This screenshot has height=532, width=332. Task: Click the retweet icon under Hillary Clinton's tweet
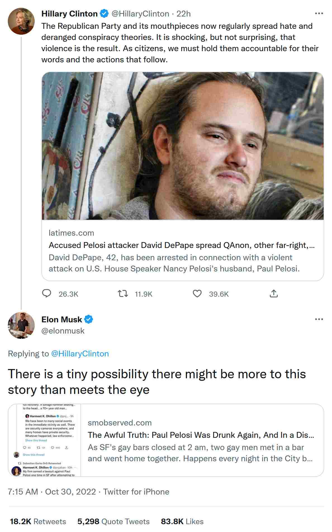coord(123,294)
